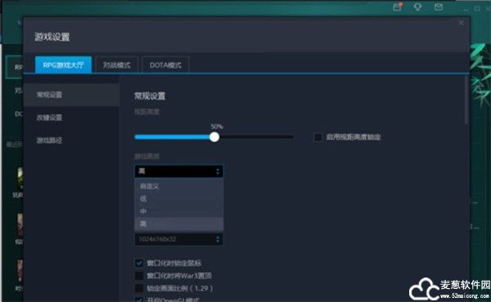
Task: Uncheck the 窗口化时锁定鼠标 checkbox
Action: coord(139,264)
